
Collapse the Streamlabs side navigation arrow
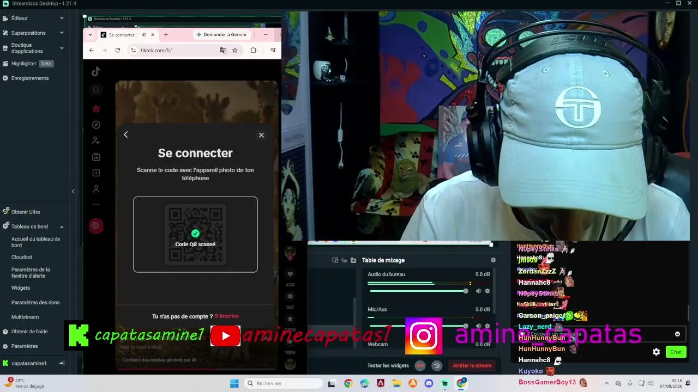click(73, 191)
